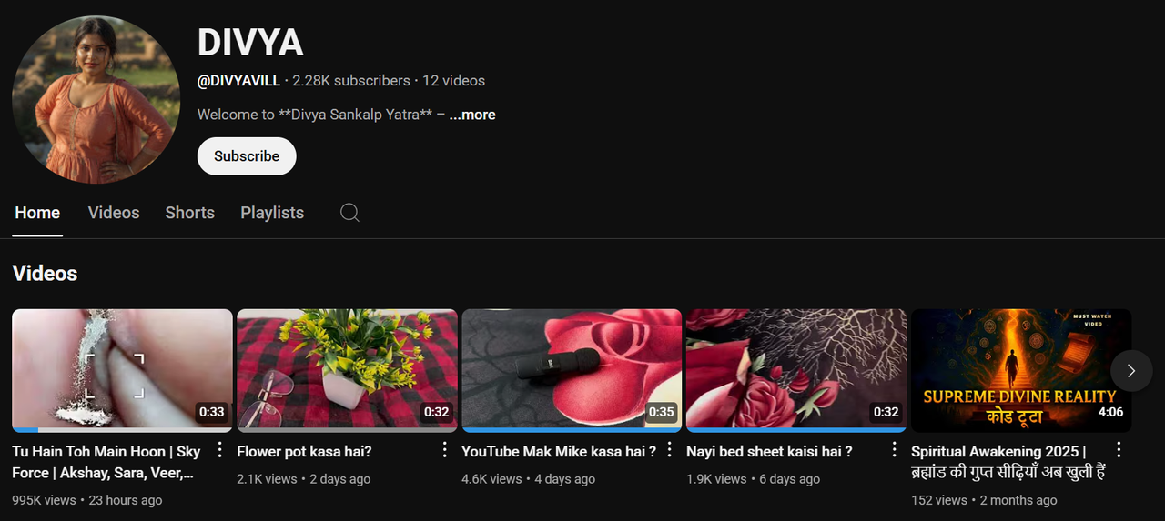Switch to the Playlists tab
Viewport: 1165px width, 521px height.
[272, 213]
